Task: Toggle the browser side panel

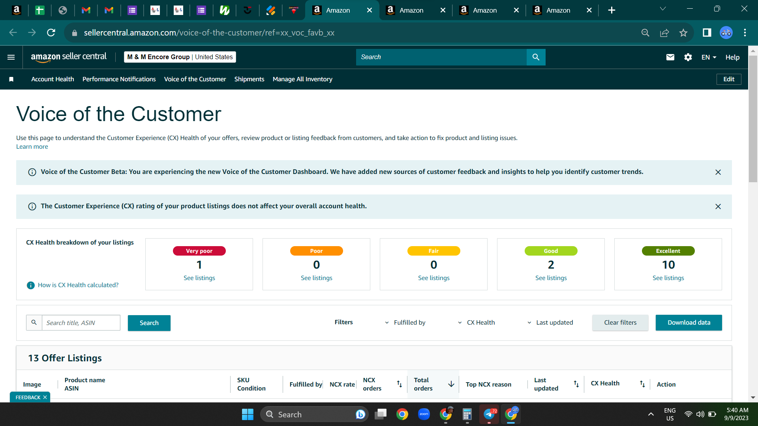Action: click(x=707, y=33)
